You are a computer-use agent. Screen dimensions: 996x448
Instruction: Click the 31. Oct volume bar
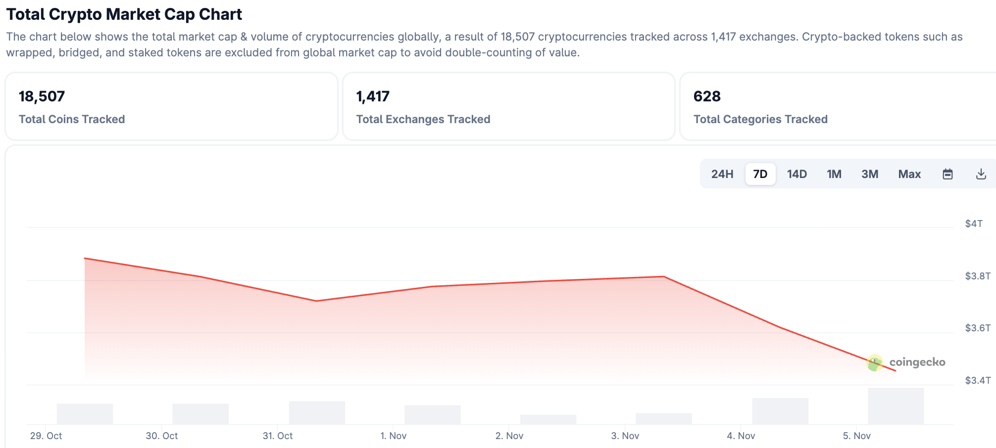317,412
